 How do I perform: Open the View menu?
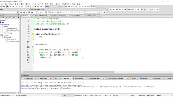tap(6, 4)
